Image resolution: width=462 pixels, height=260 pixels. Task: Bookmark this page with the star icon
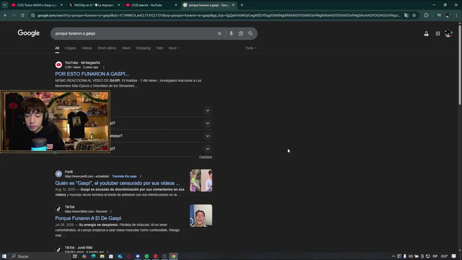point(414,15)
